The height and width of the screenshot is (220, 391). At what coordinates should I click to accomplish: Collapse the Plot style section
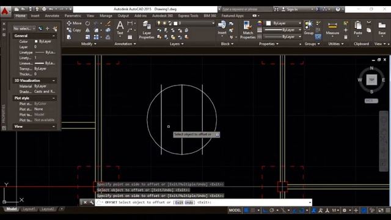tap(54, 98)
